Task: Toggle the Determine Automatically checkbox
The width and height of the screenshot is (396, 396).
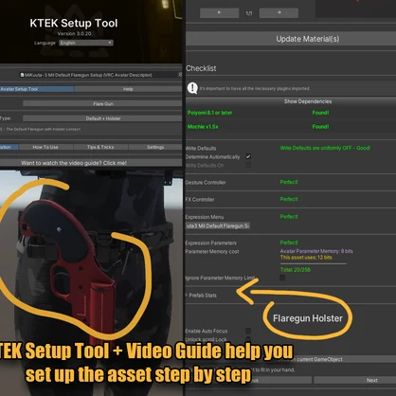Action: pos(248,156)
